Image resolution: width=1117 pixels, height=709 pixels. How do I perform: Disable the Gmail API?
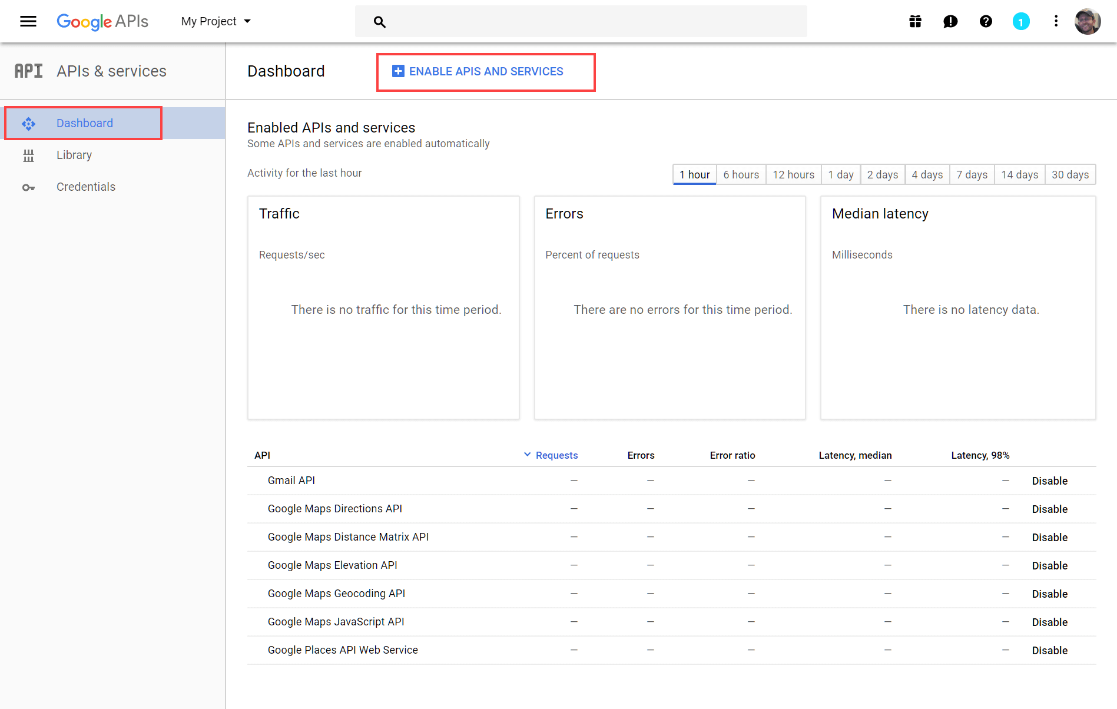tap(1049, 481)
